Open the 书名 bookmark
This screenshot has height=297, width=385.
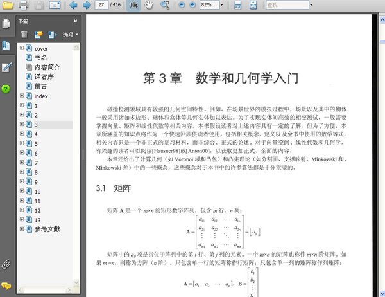[x=41, y=58]
